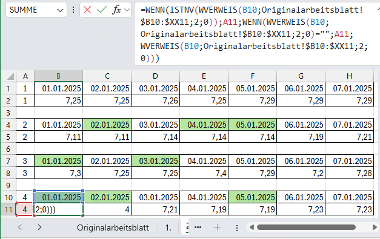
Task: Select column G header
Action: tap(301, 76)
